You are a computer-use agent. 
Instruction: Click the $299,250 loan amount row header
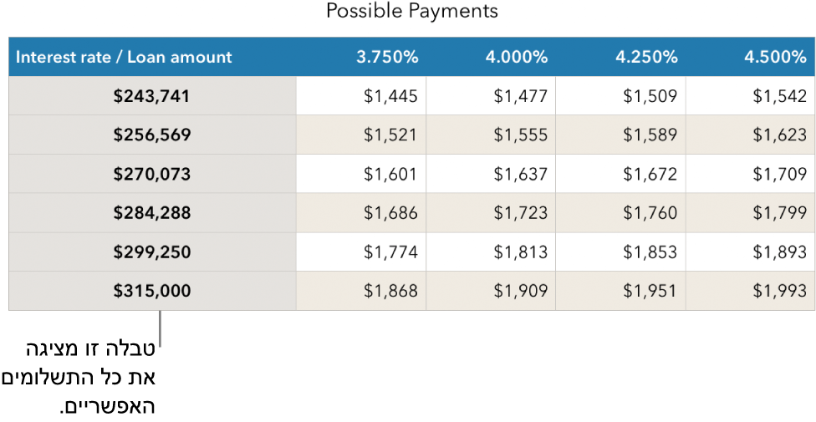point(152,252)
